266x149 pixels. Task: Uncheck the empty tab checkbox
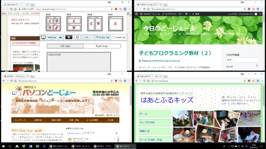click(x=97, y=37)
